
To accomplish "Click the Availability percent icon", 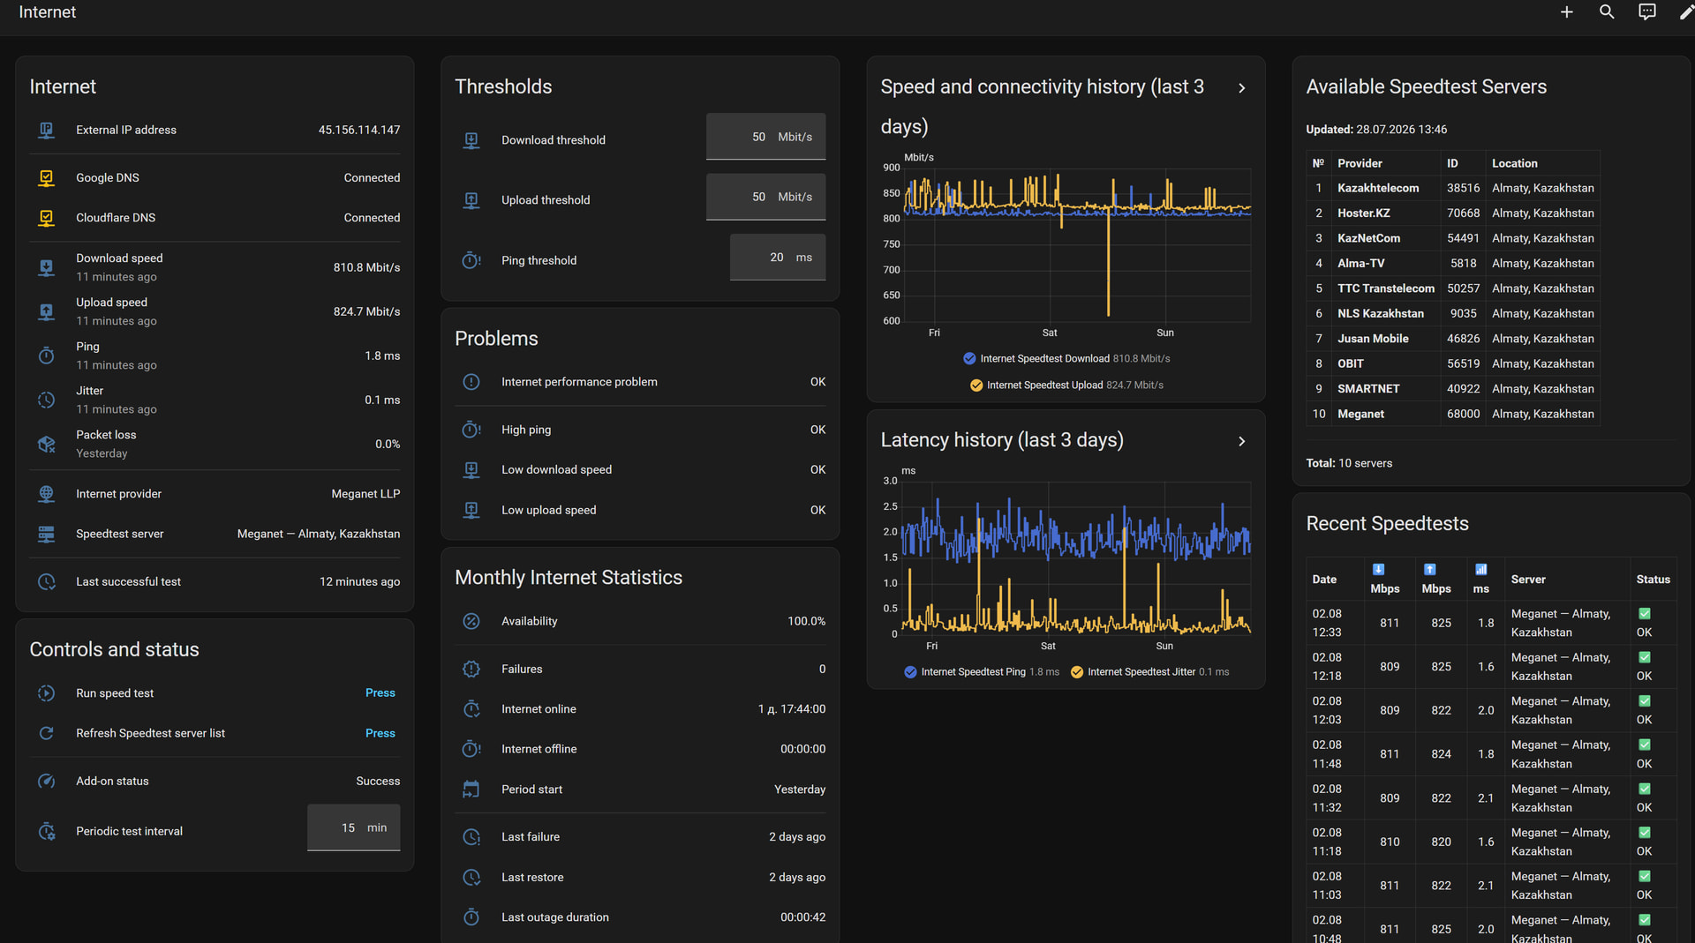I will coord(471,621).
